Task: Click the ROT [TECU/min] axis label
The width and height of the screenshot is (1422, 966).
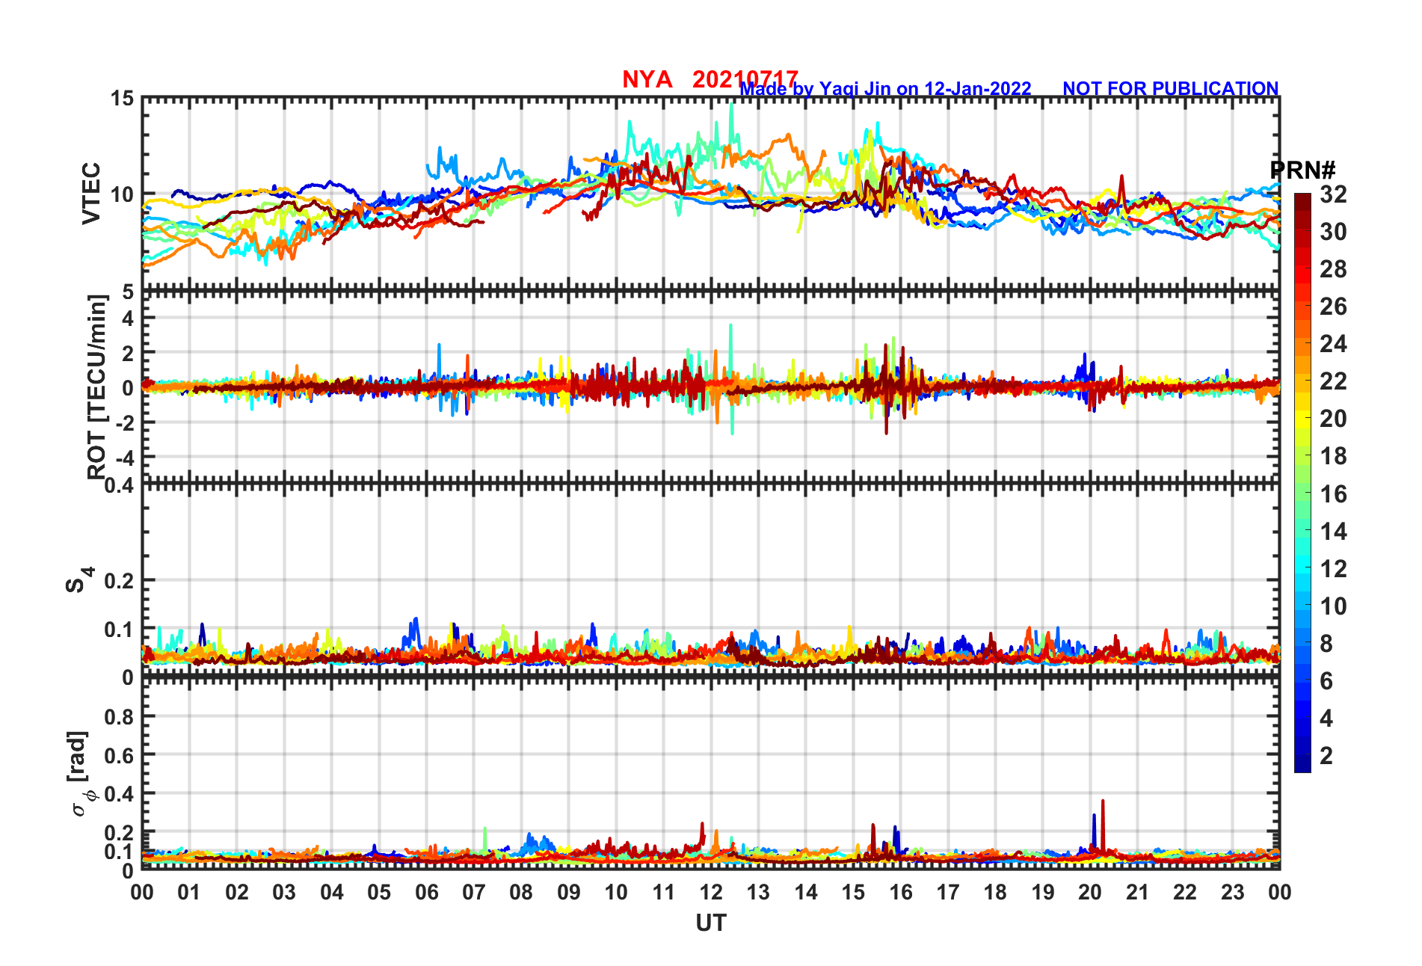Action: click(97, 387)
